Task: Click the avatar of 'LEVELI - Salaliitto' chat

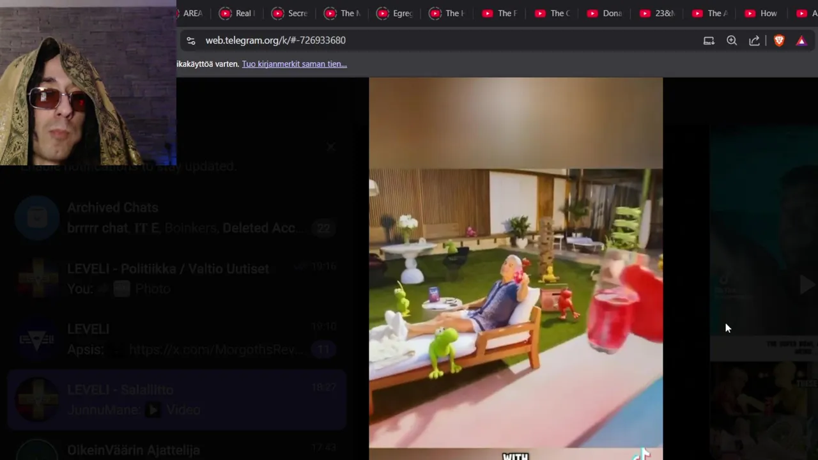Action: [37, 401]
